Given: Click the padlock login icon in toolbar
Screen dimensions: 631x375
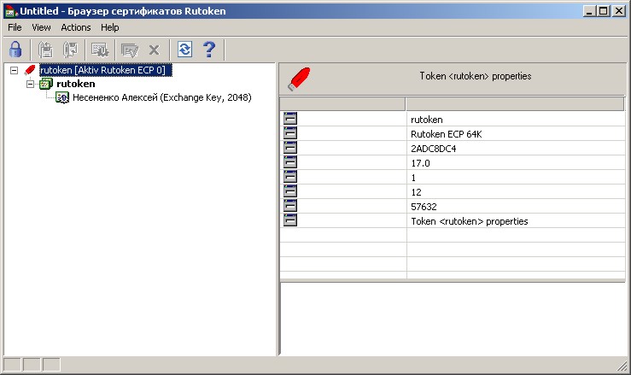Looking at the screenshot, I should (15, 50).
